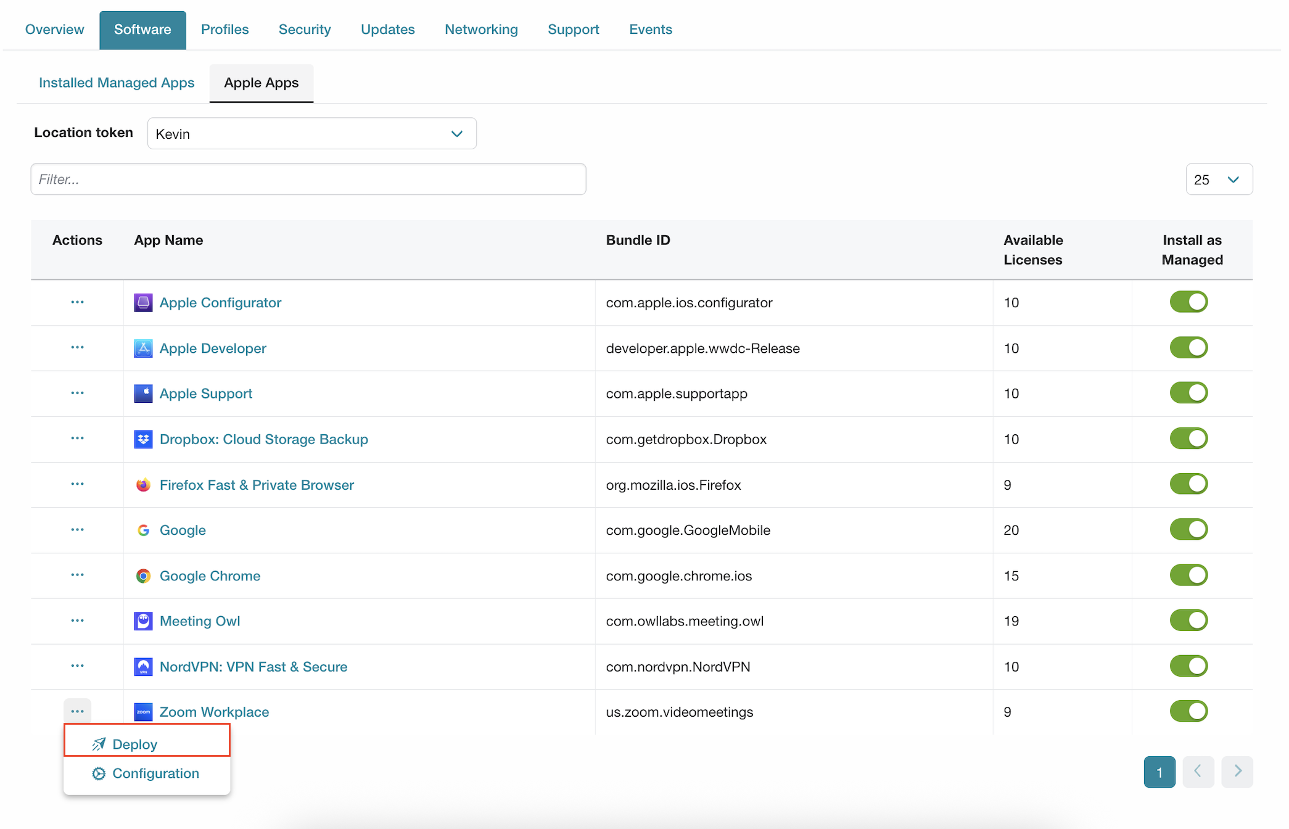1289x829 pixels.
Task: Click the Apple Support app icon
Action: 143,394
